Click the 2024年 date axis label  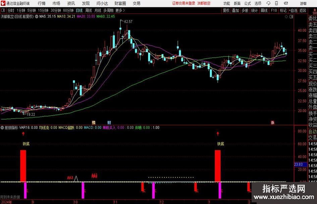[6, 202]
